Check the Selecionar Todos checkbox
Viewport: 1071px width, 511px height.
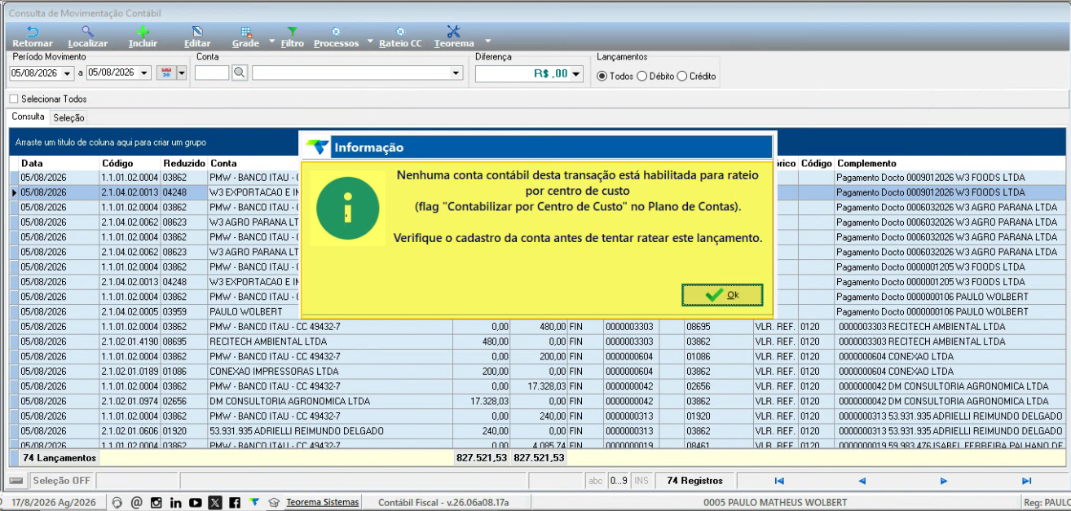pyautogui.click(x=13, y=99)
